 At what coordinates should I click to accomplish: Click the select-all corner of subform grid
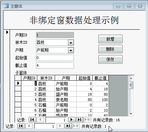(18, 78)
